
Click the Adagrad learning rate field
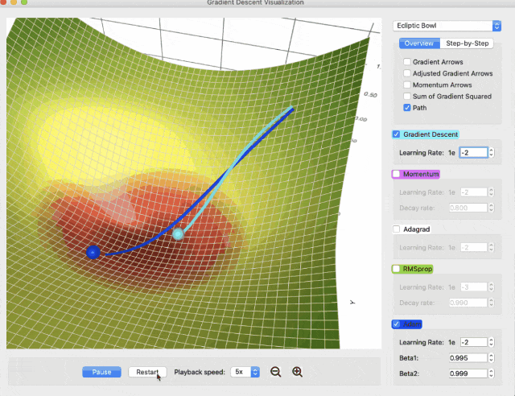tap(474, 247)
